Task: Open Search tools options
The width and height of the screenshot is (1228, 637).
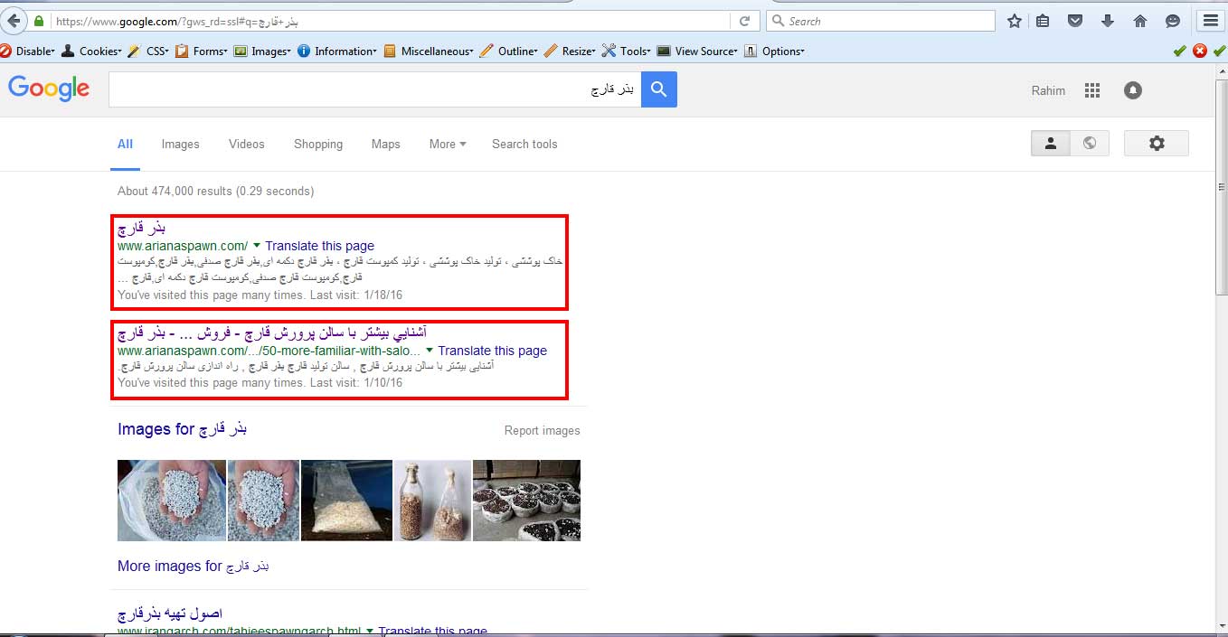Action: (524, 144)
